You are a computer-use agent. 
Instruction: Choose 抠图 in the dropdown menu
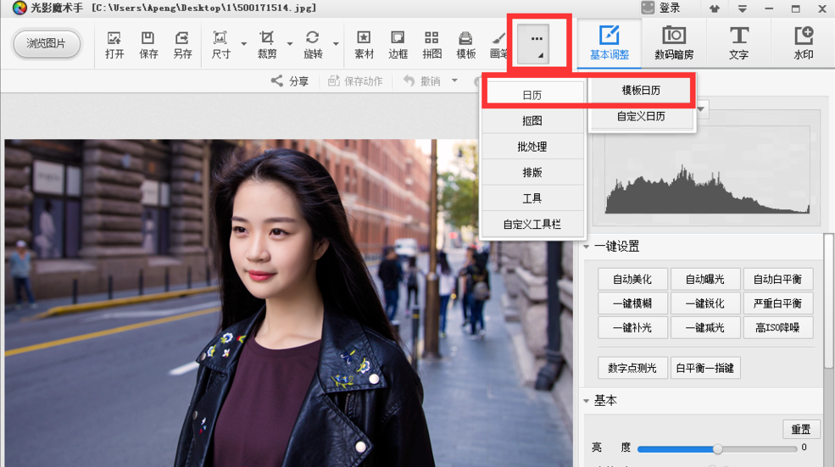[x=532, y=121]
